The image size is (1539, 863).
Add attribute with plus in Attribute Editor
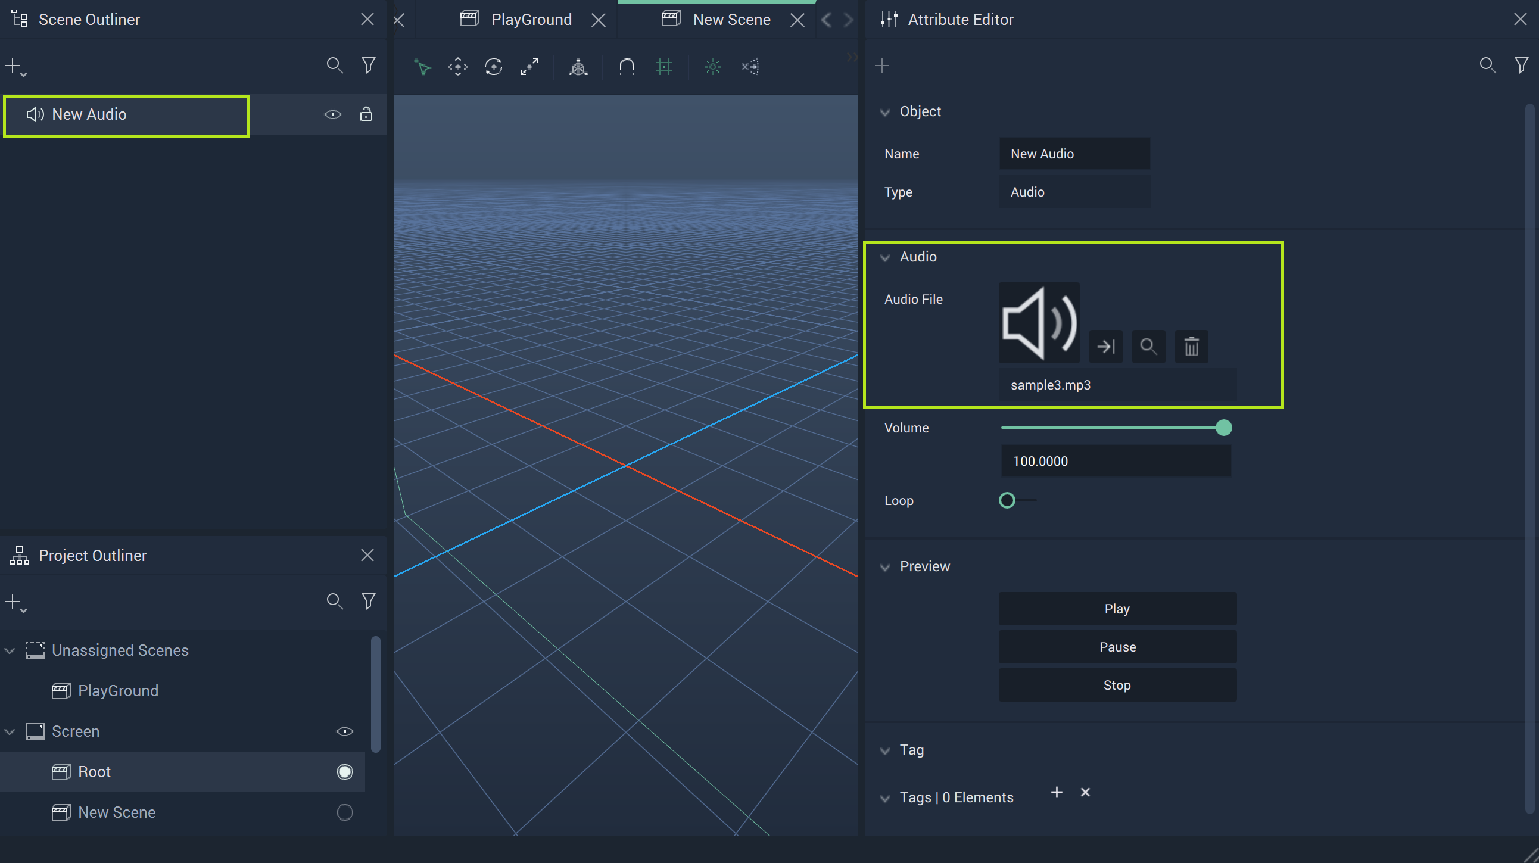[883, 65]
